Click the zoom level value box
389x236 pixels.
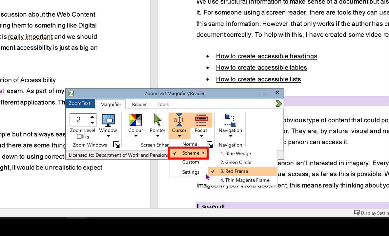pyautogui.click(x=79, y=120)
